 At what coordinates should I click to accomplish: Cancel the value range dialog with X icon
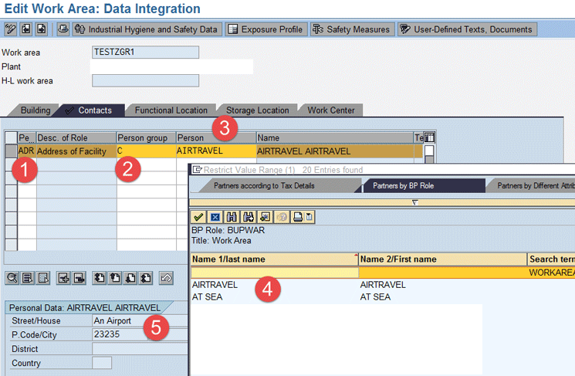[215, 218]
